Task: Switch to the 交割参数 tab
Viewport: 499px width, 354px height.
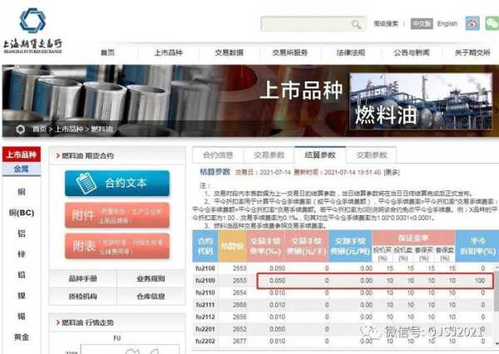Action: click(372, 155)
